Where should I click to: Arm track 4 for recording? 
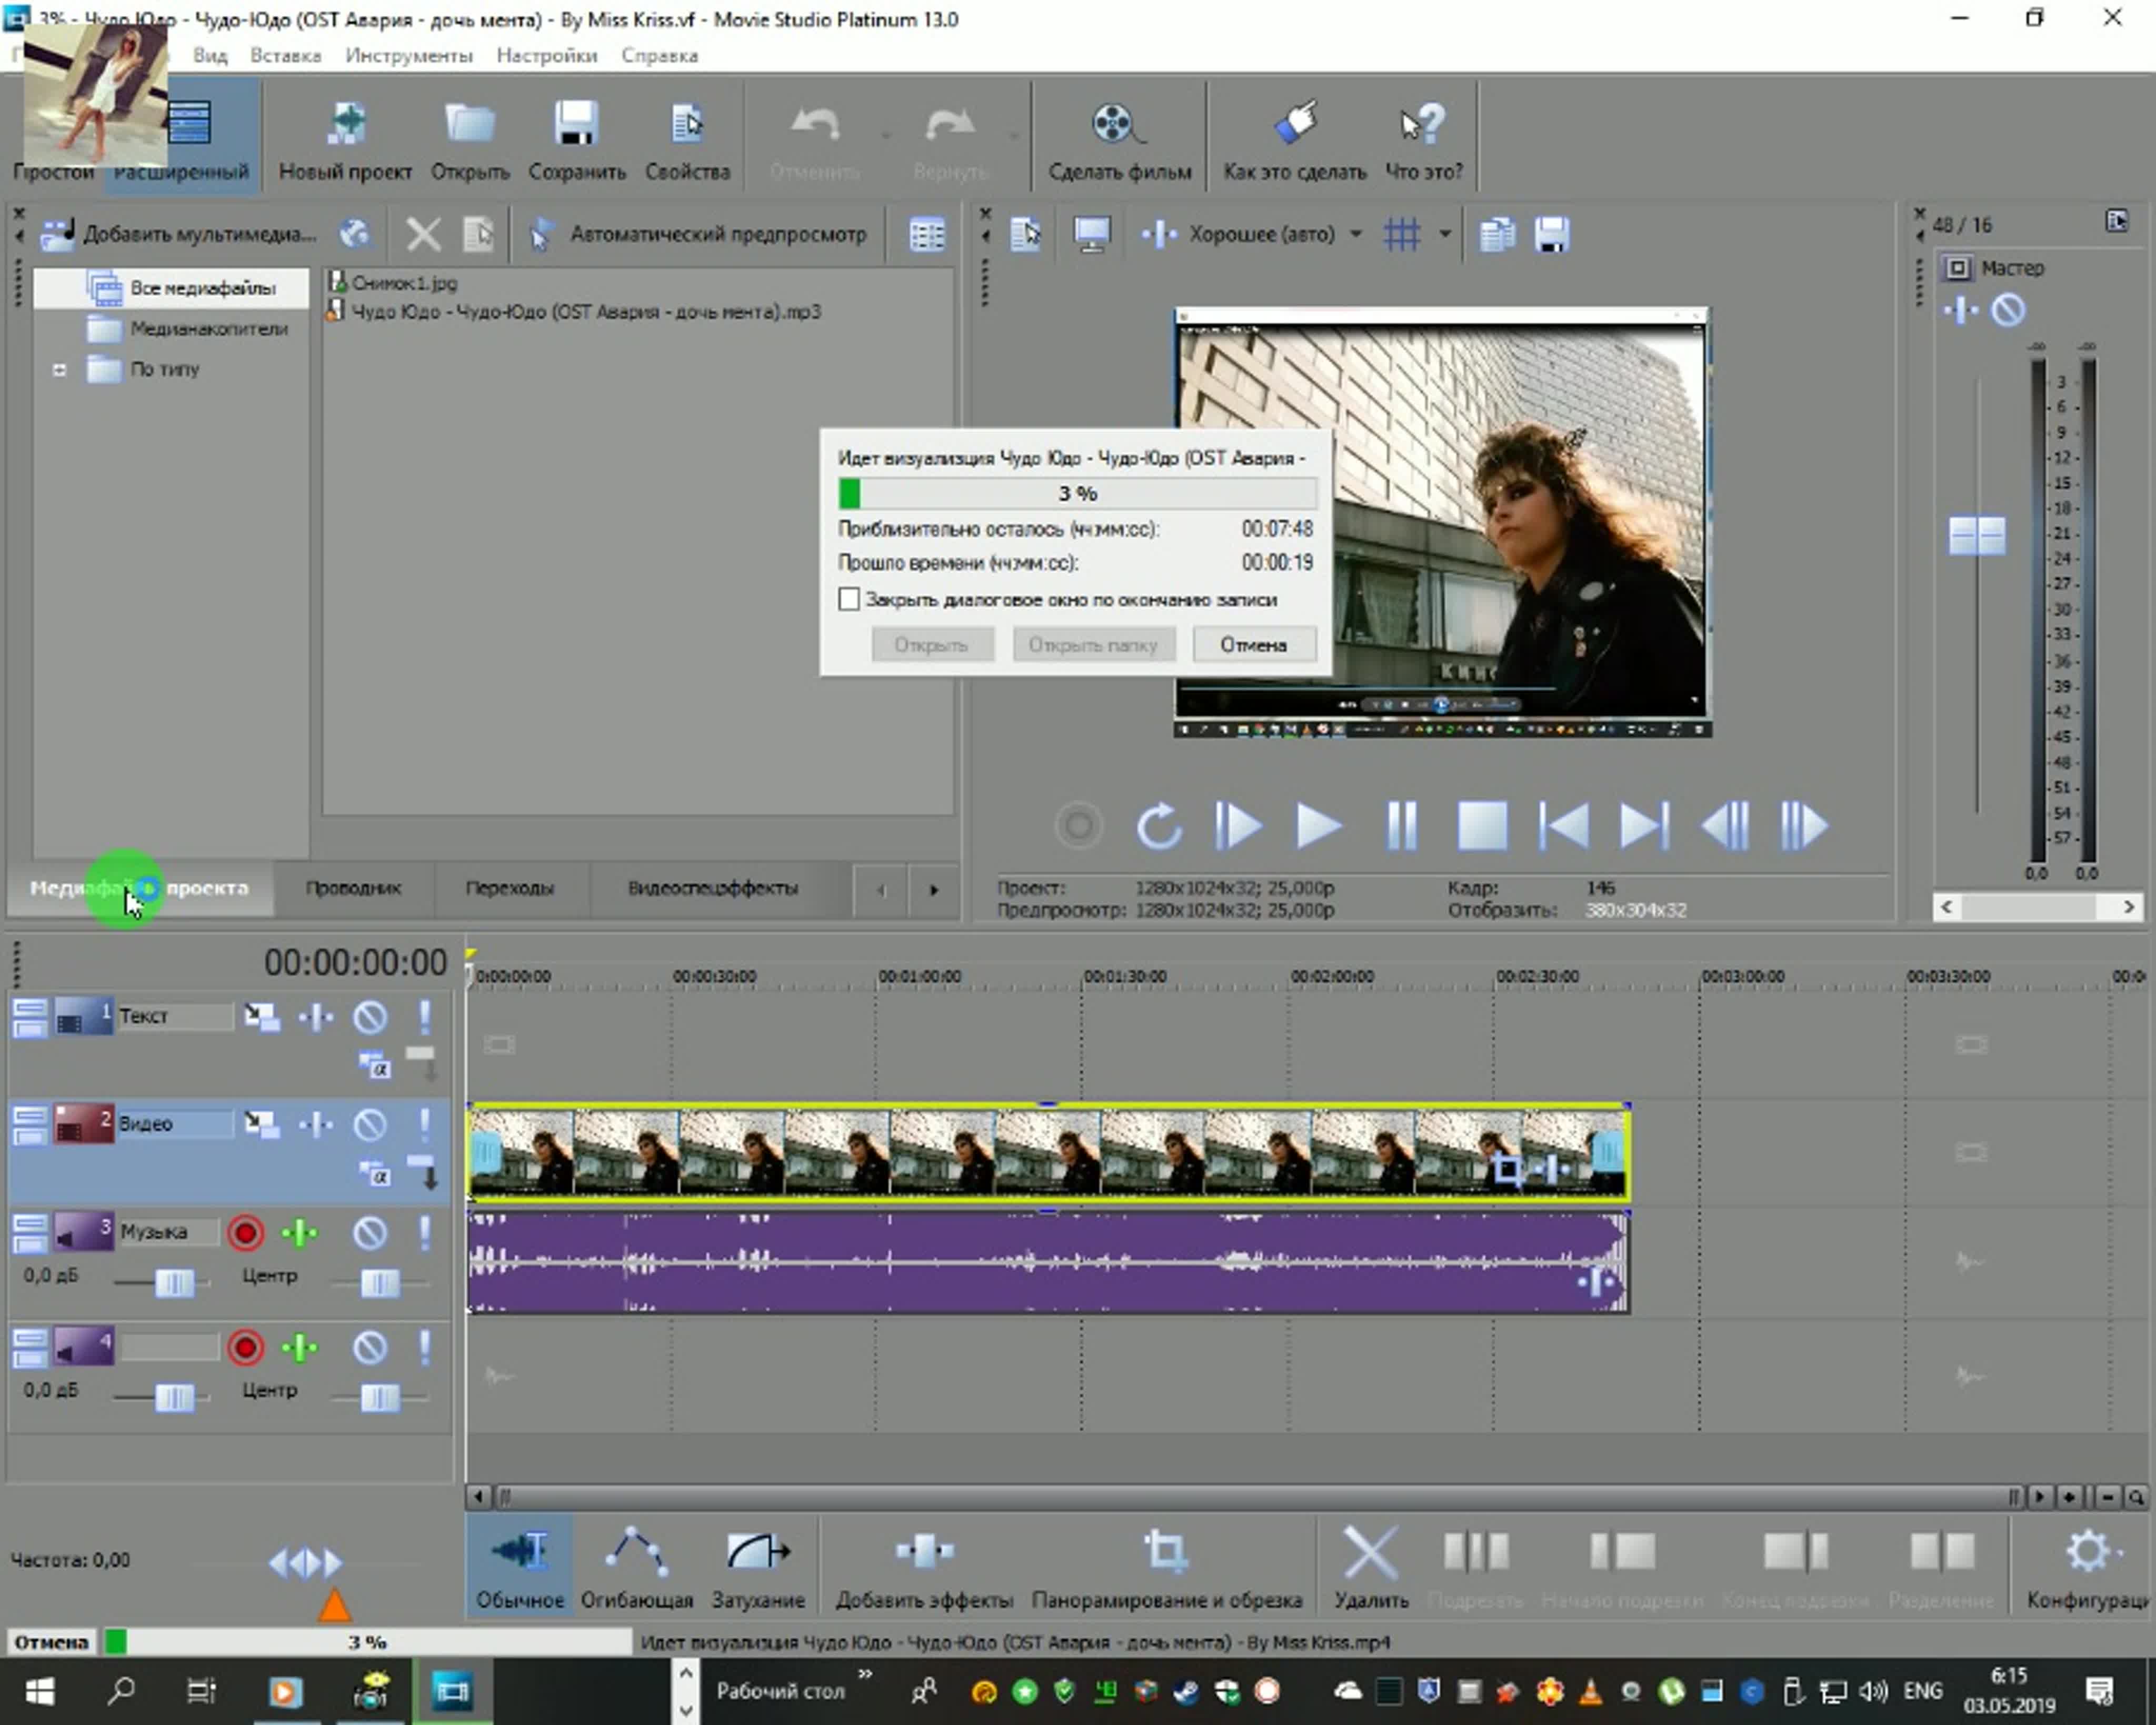click(245, 1348)
